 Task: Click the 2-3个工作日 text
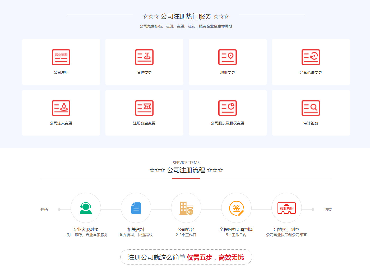tap(186, 235)
